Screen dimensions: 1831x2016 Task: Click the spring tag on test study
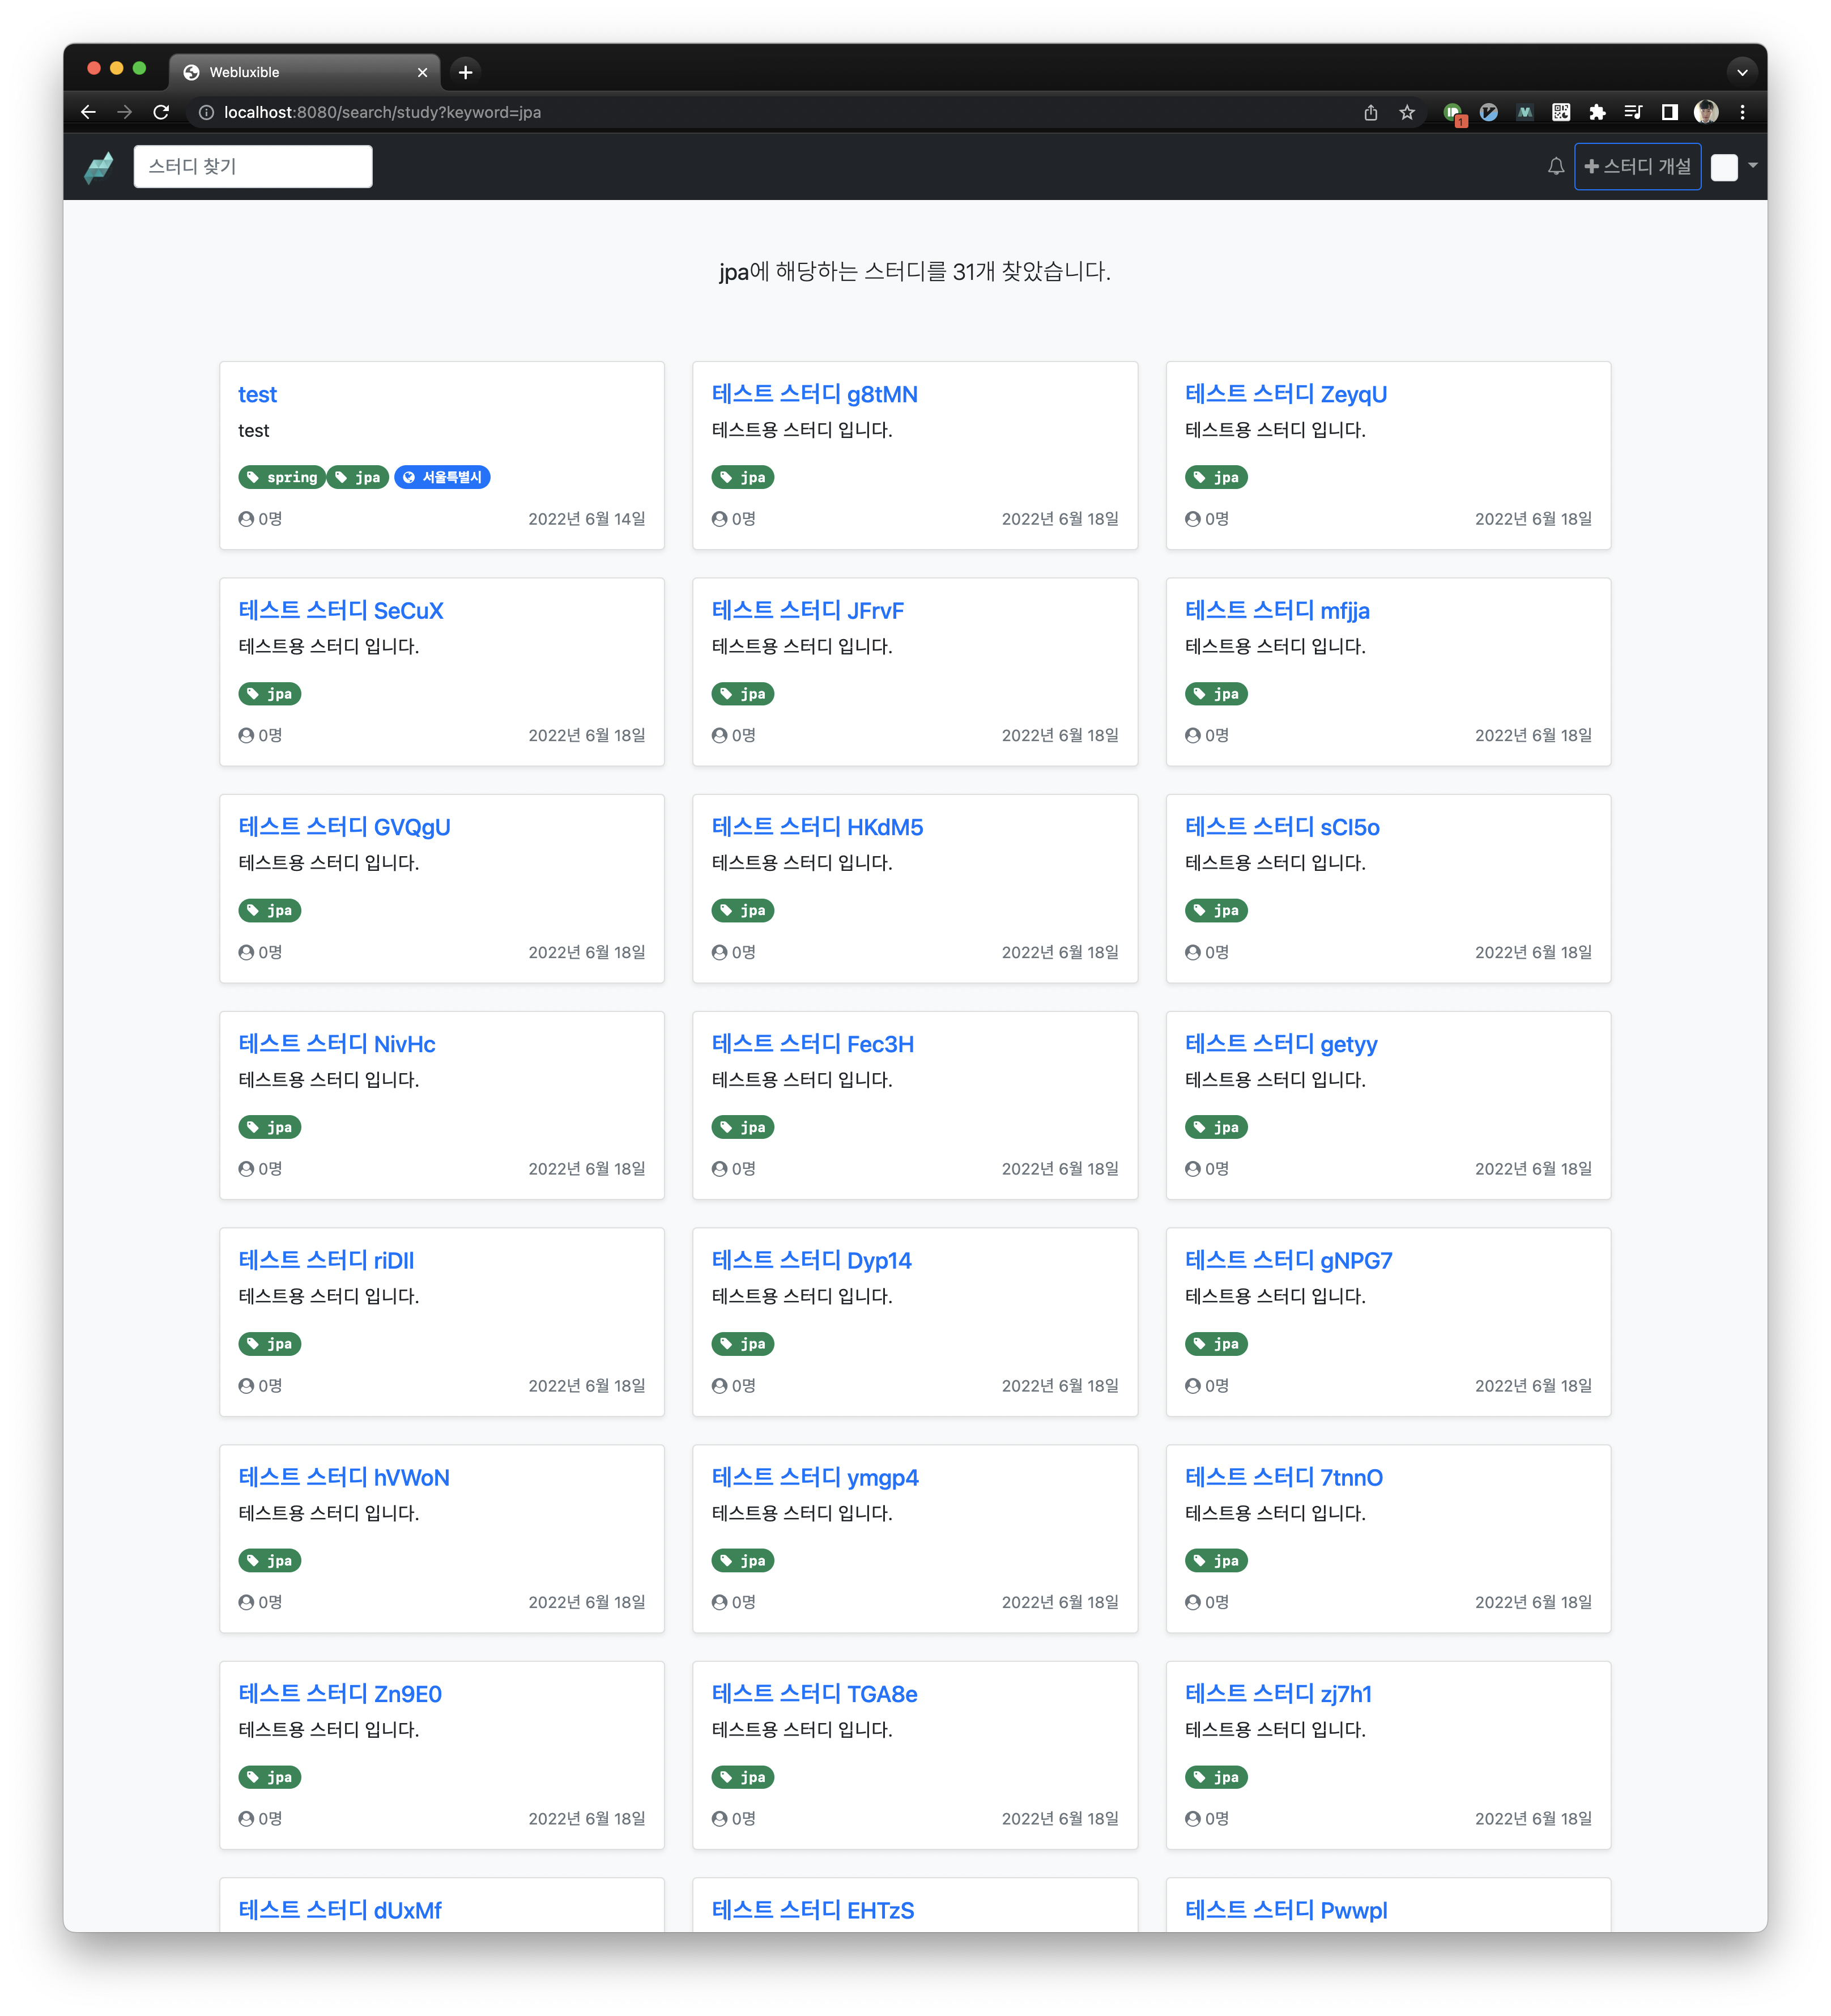click(x=282, y=478)
